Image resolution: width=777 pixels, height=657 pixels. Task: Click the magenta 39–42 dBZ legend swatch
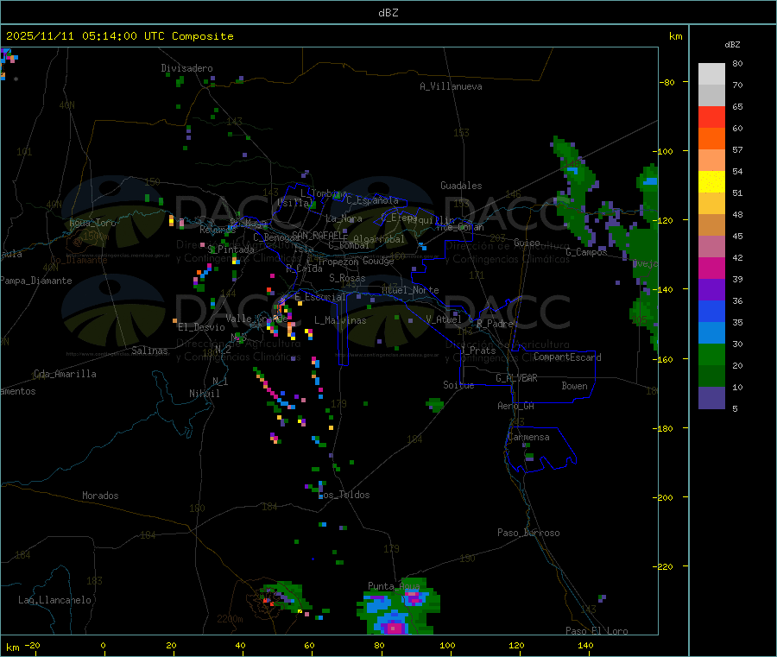[x=711, y=268]
